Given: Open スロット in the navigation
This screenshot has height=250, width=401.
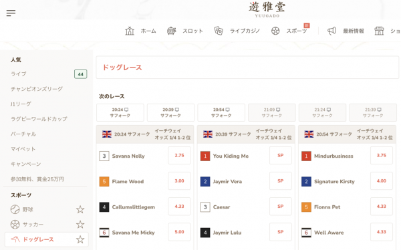Looking at the screenshot, I should 193,31.
